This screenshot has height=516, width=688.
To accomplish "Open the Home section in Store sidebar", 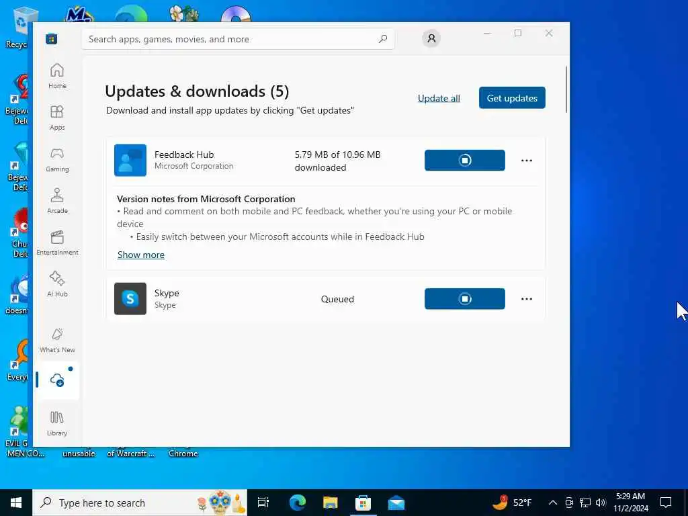I will tap(57, 76).
